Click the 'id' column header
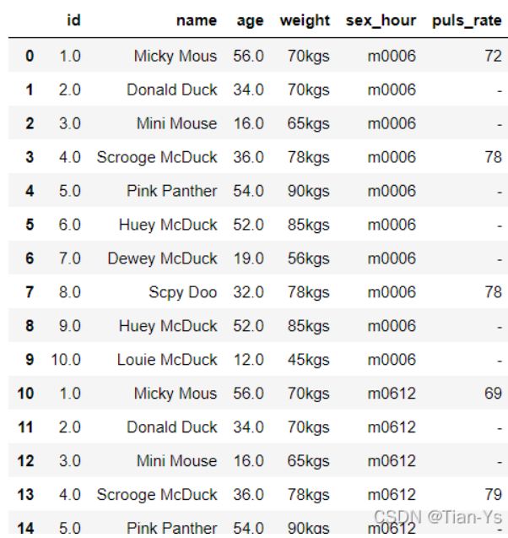508x538 pixels. pos(73,20)
